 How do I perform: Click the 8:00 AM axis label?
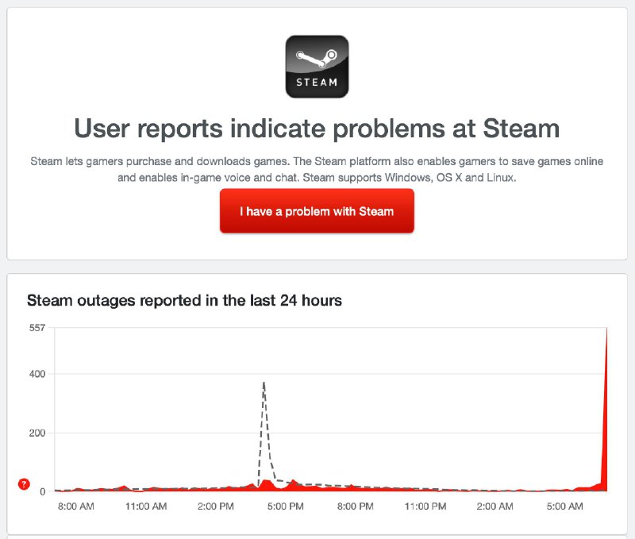tap(75, 504)
